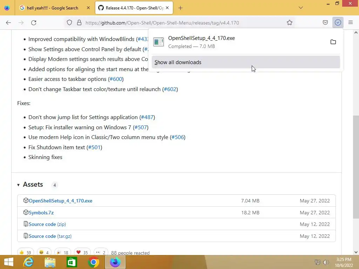Expand the list all tabs chevron
This screenshot has width=359, height=269.
tap(301, 8)
